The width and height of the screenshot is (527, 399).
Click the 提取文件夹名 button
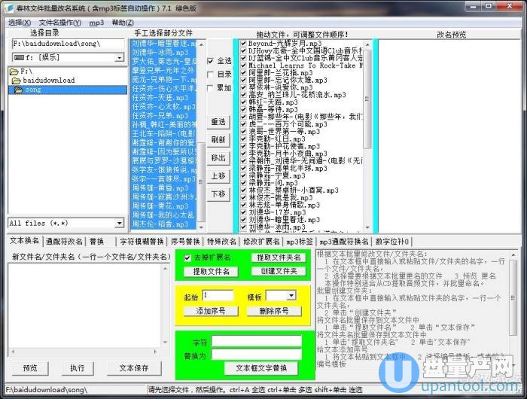(279, 257)
